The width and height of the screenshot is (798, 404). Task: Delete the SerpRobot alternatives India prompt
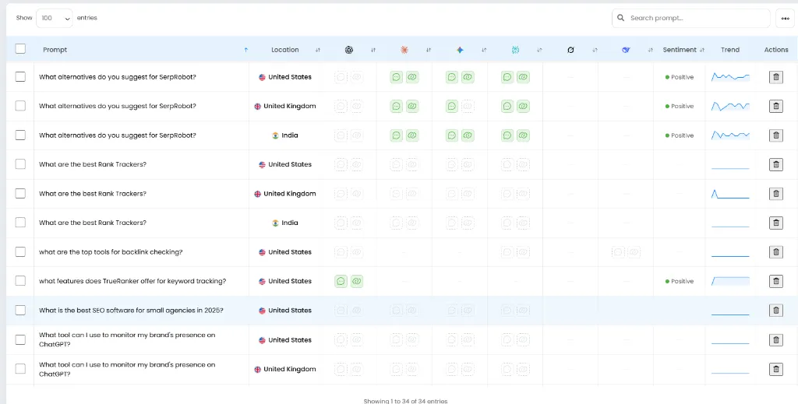tap(775, 135)
